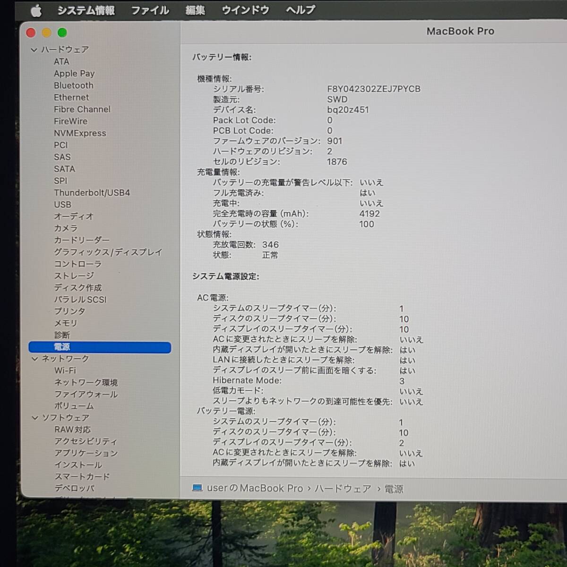The height and width of the screenshot is (567, 567).
Task: Select RAW対応 under ソフトウェア
Action: coord(73,430)
